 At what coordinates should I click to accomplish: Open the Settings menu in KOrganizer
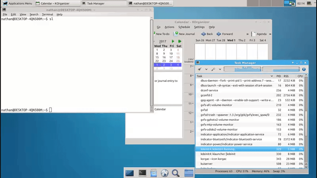tap(199, 27)
